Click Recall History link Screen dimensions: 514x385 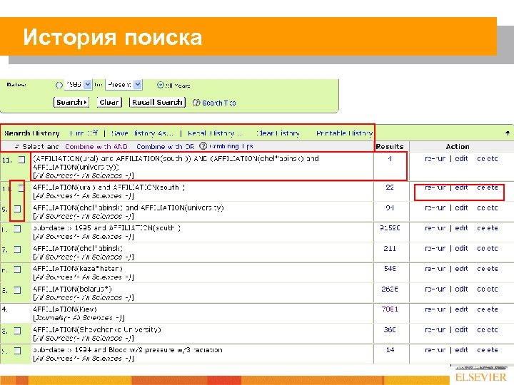[x=214, y=133]
